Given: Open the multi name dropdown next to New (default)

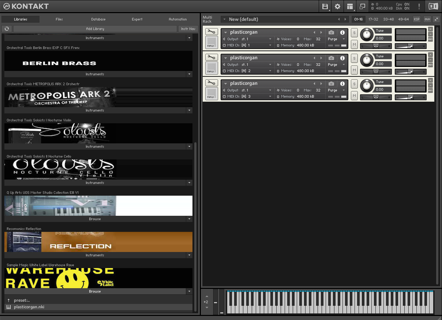Looking at the screenshot, I should click(224, 19).
